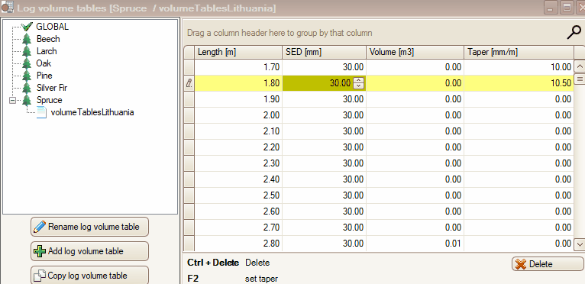
Task: Select Length cell 2.70
Action: (238, 228)
